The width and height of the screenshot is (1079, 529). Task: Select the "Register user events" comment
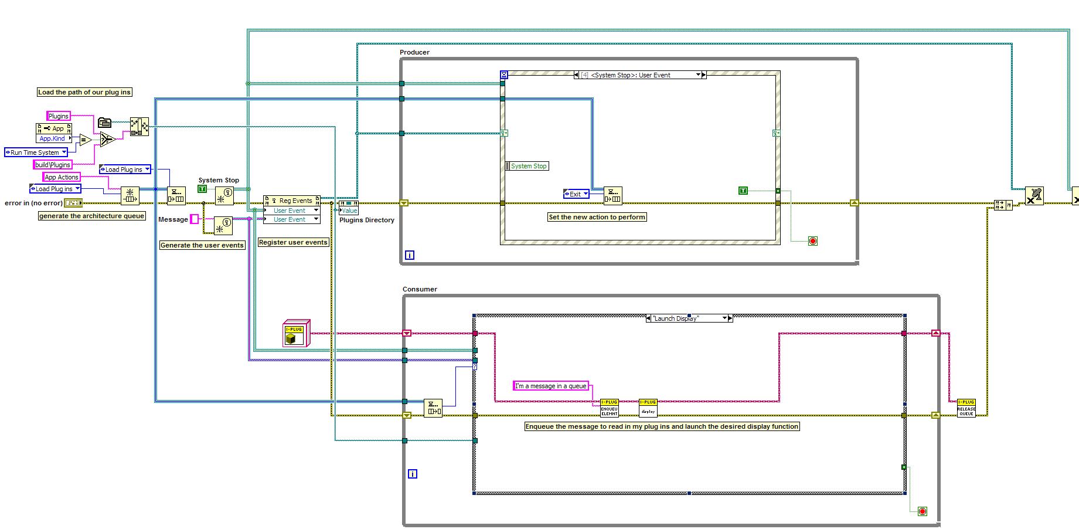tap(293, 242)
